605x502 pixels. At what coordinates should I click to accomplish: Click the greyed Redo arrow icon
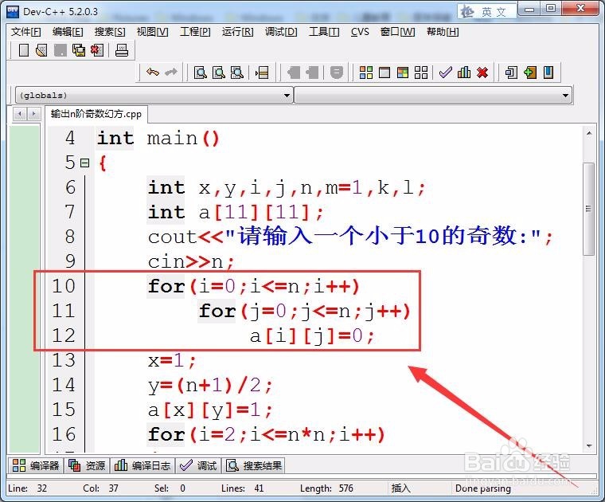tap(171, 73)
